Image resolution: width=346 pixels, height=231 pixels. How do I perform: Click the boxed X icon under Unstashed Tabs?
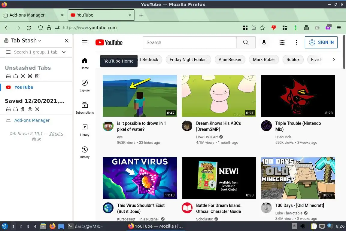pos(37,76)
